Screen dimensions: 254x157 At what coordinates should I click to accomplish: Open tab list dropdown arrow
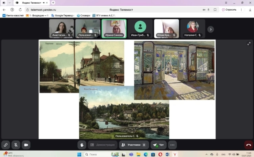[10, 3]
